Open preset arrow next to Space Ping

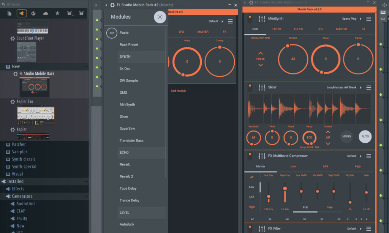click(x=361, y=19)
